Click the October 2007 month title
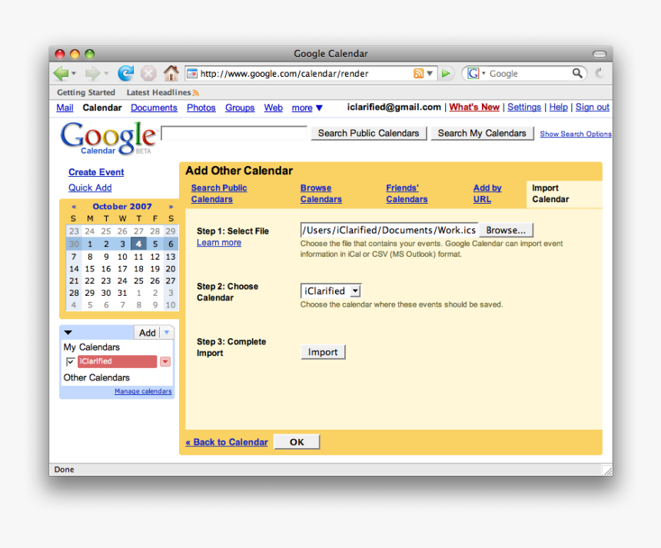The height and width of the screenshot is (548, 661). (122, 207)
